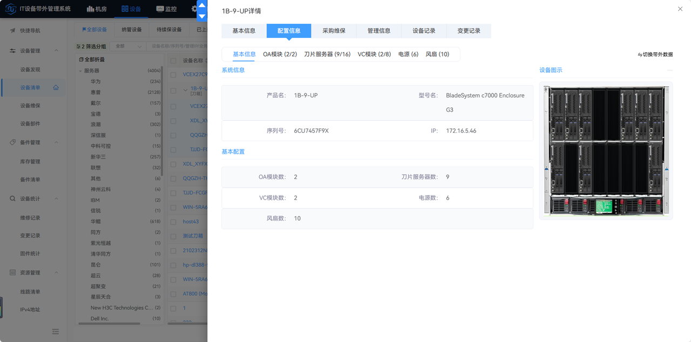Open the 监控 top navigation item
The width and height of the screenshot is (691, 342).
pyautogui.click(x=166, y=9)
